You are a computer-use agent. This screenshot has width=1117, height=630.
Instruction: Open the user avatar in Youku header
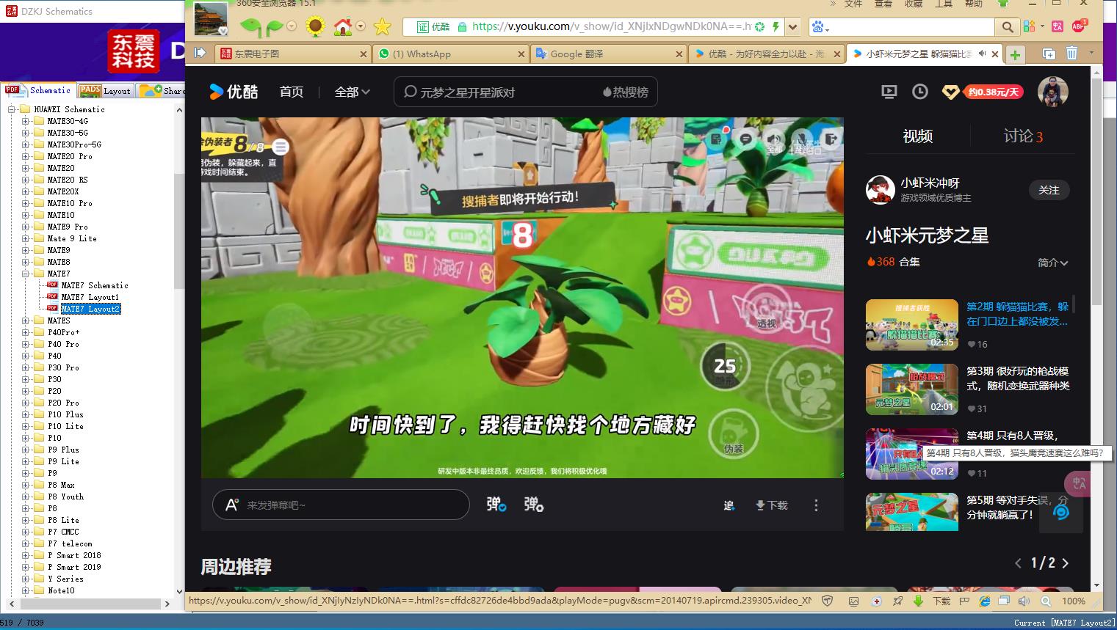tap(1052, 92)
